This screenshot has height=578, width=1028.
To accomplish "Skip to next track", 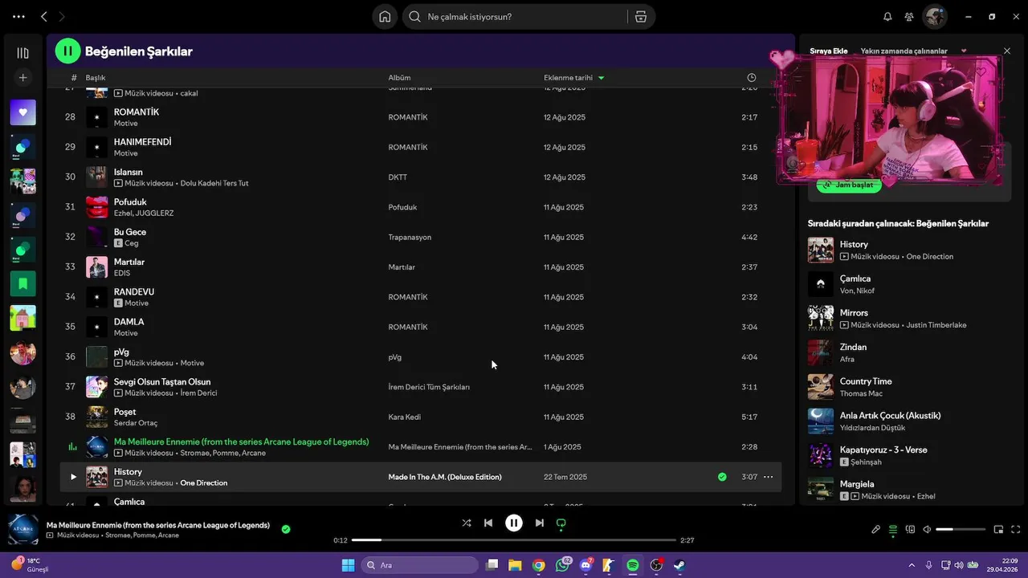I will click(x=540, y=523).
